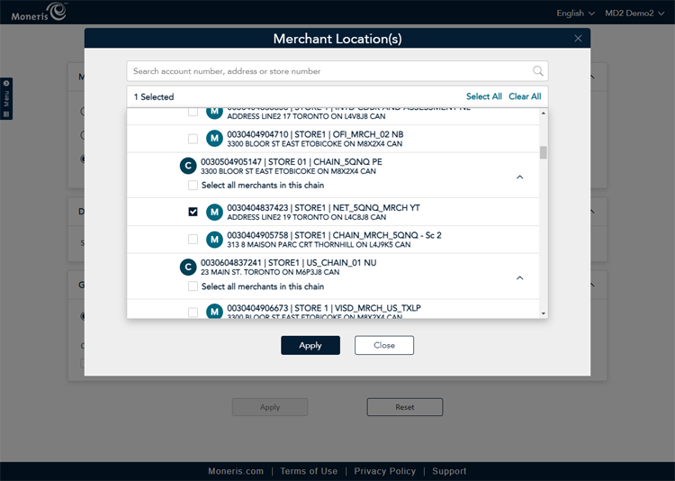Open the MD2 Demo2 user dropdown
The height and width of the screenshot is (481, 675).
click(634, 13)
